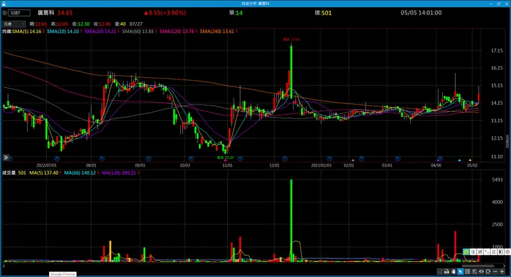Click the 17.15 price axis label
The height and width of the screenshot is (277, 511).
(496, 50)
